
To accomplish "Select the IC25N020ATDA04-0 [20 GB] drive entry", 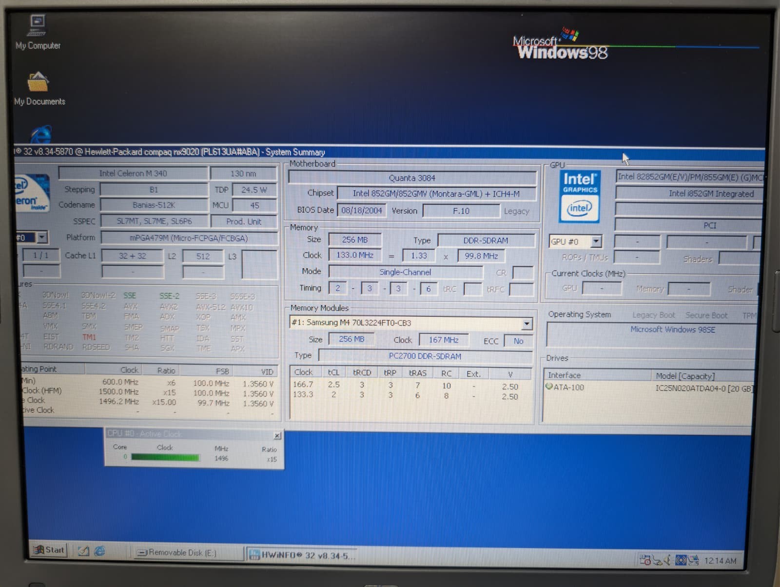I will click(x=703, y=389).
